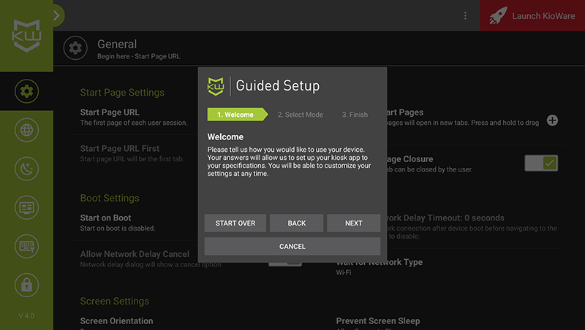Click the Start Page Settings heading
The width and height of the screenshot is (585, 330).
point(122,93)
